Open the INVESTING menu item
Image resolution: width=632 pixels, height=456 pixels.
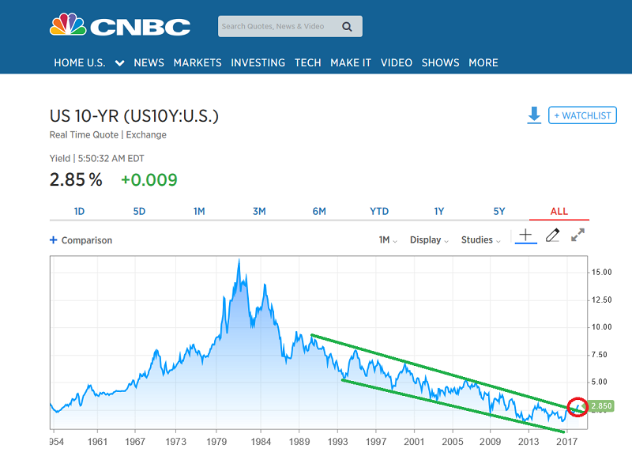coord(258,63)
